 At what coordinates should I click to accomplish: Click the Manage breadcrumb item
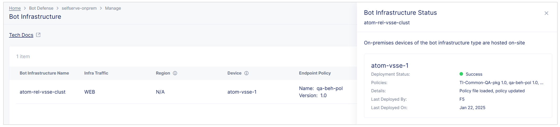click(113, 8)
